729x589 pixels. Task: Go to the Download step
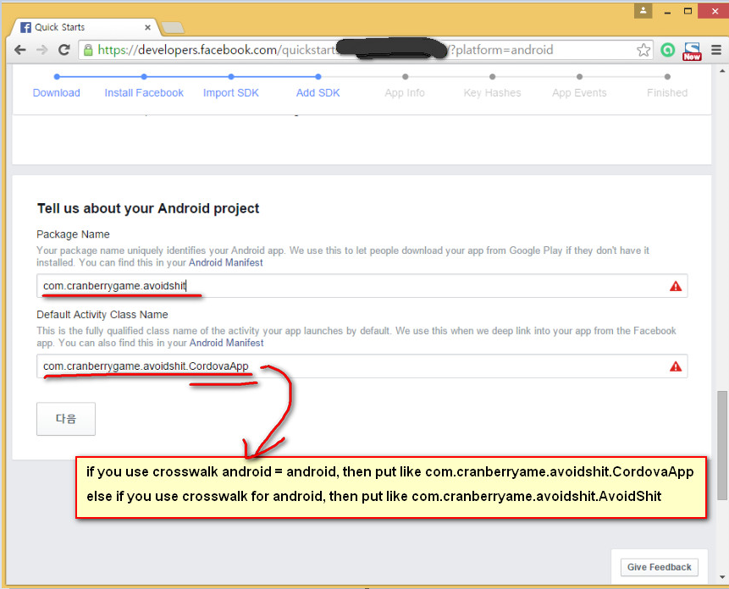(56, 93)
